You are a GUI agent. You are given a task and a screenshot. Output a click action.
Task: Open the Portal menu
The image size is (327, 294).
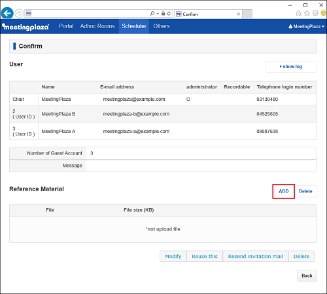click(66, 26)
